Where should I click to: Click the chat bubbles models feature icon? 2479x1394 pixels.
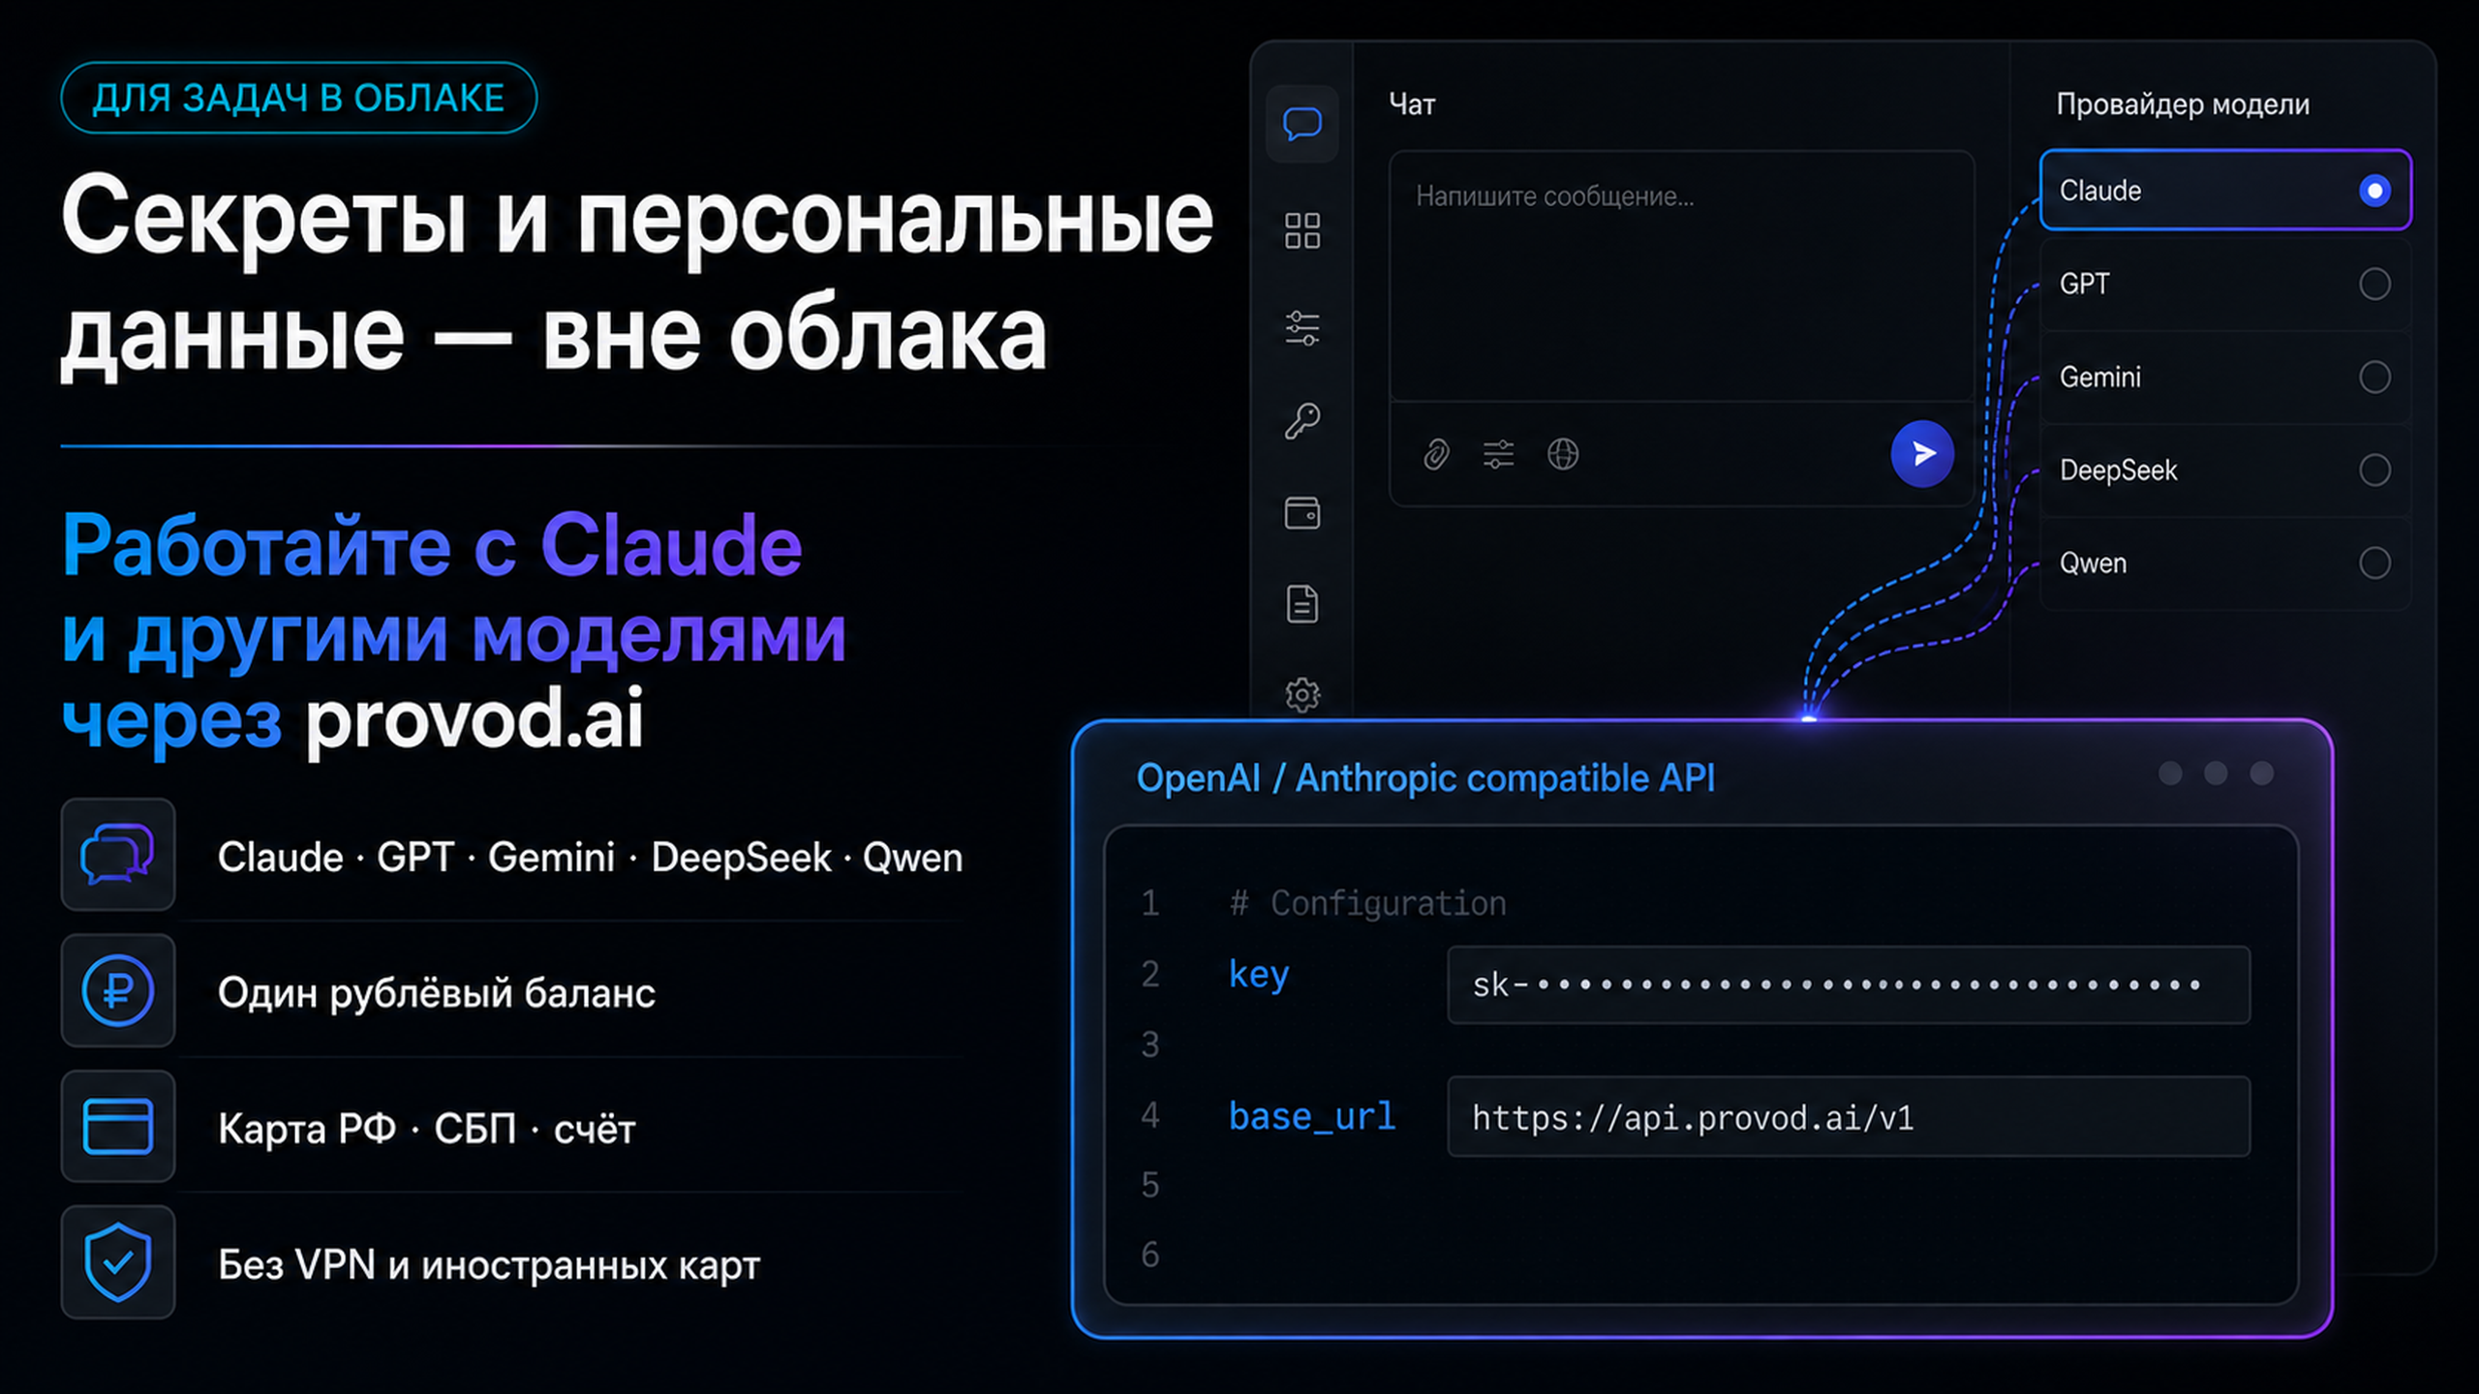(x=118, y=854)
